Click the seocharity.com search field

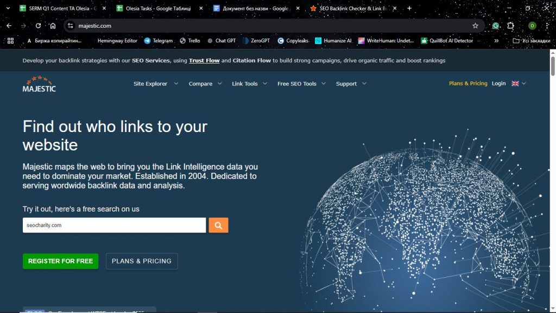click(114, 225)
